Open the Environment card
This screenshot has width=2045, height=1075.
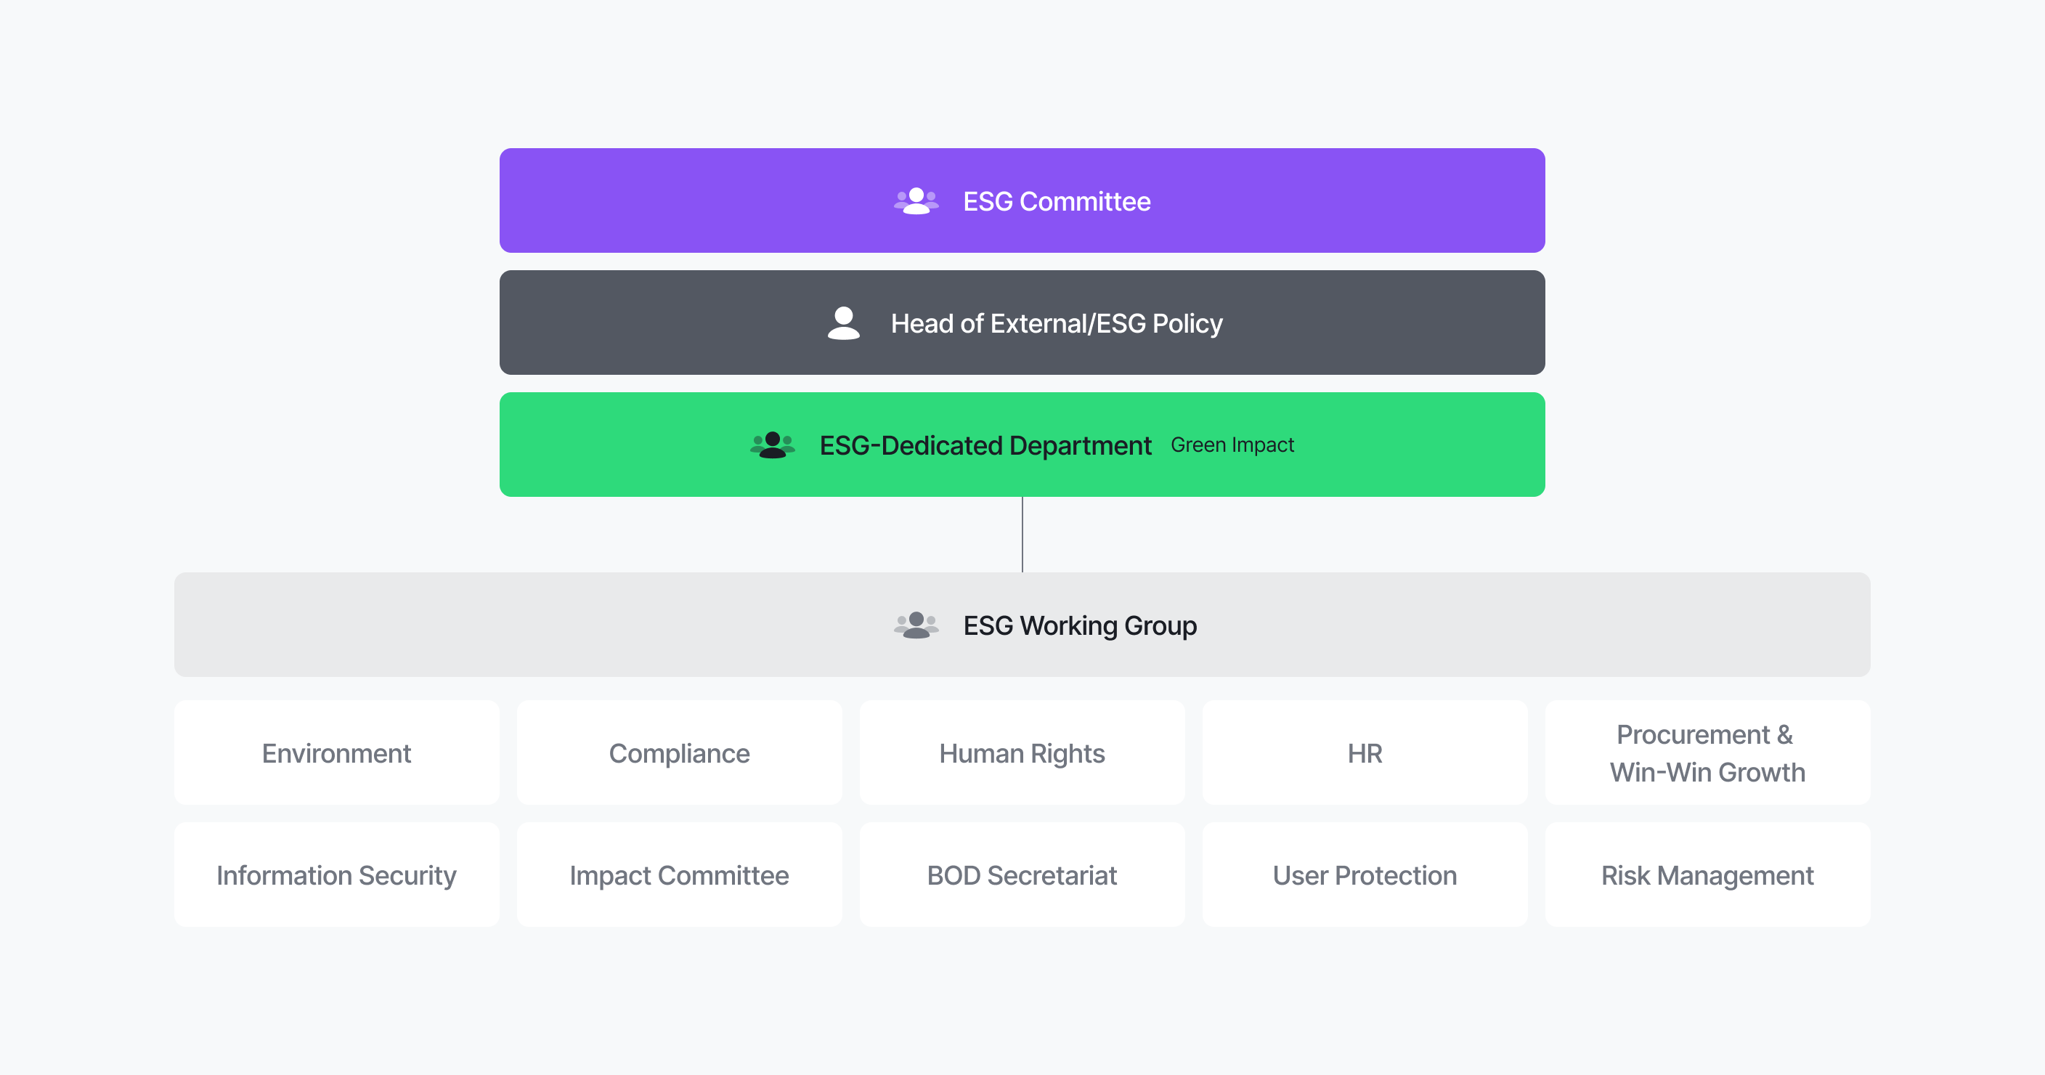[x=337, y=753]
